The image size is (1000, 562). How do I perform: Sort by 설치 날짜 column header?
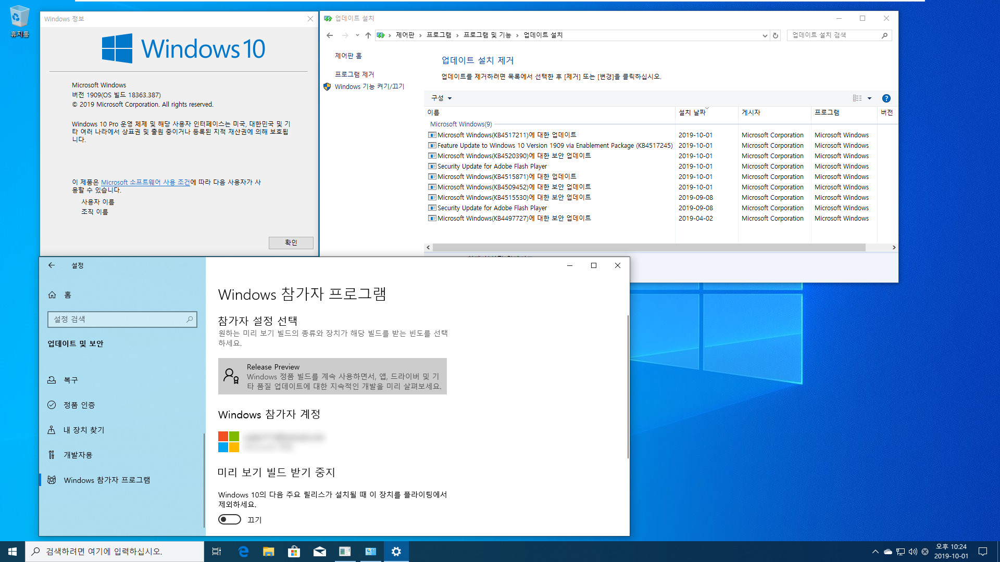pos(706,112)
